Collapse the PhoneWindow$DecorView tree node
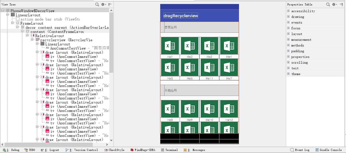 [3, 11]
